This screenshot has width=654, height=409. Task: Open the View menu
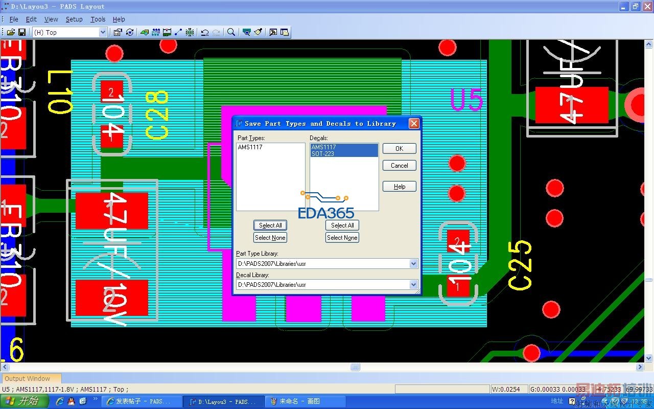pyautogui.click(x=51, y=19)
